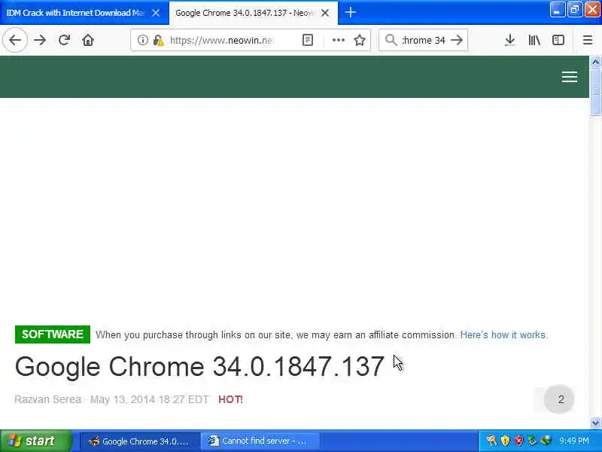
Task: Open the comments count bubble 2
Action: click(x=559, y=399)
